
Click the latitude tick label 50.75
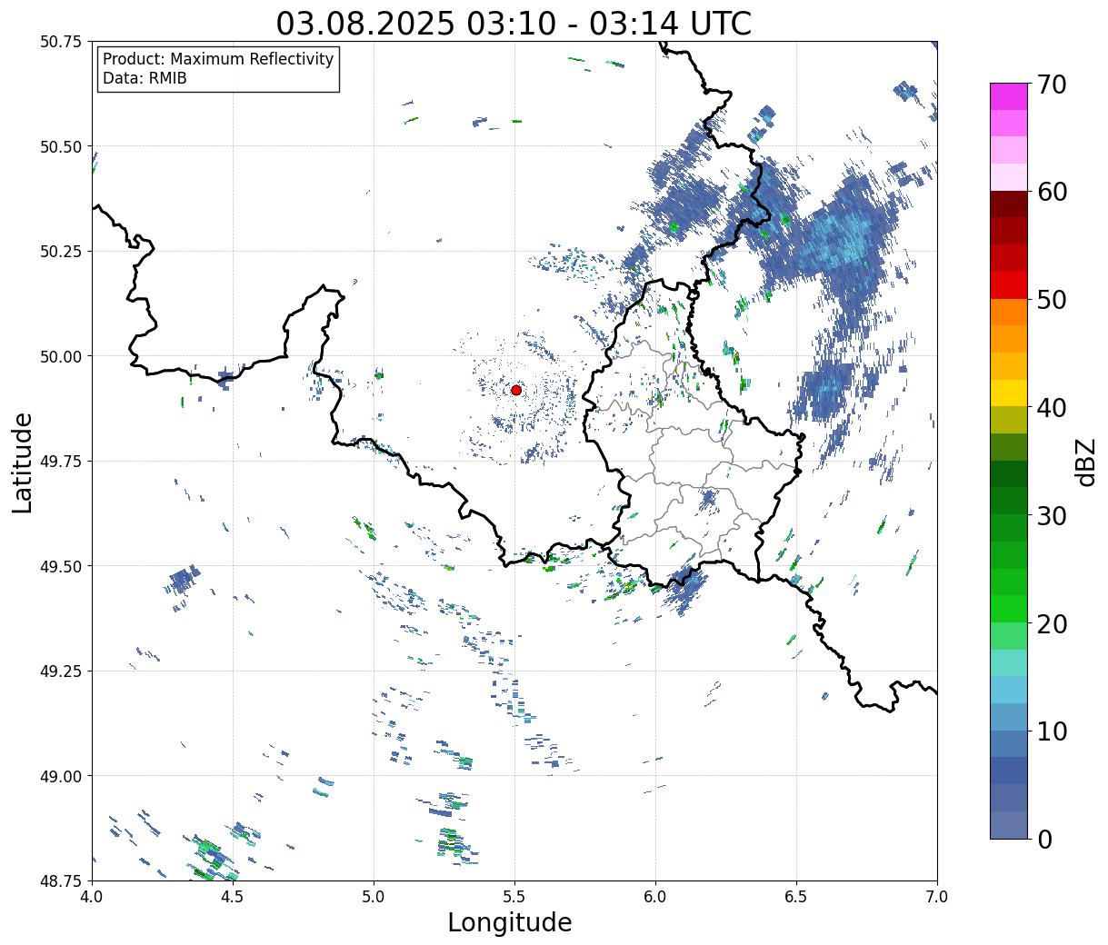tap(61, 42)
